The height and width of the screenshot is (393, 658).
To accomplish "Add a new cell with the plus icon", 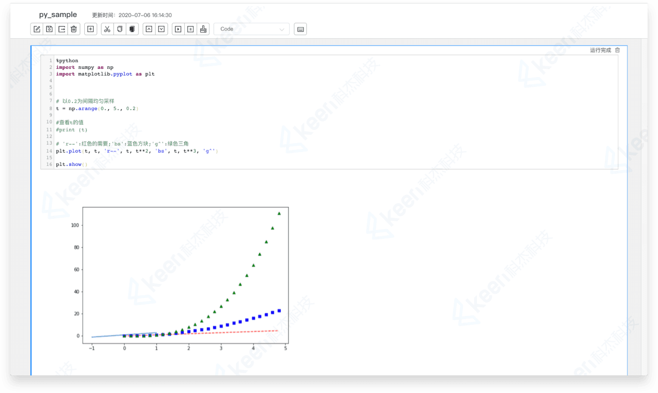I will click(91, 29).
